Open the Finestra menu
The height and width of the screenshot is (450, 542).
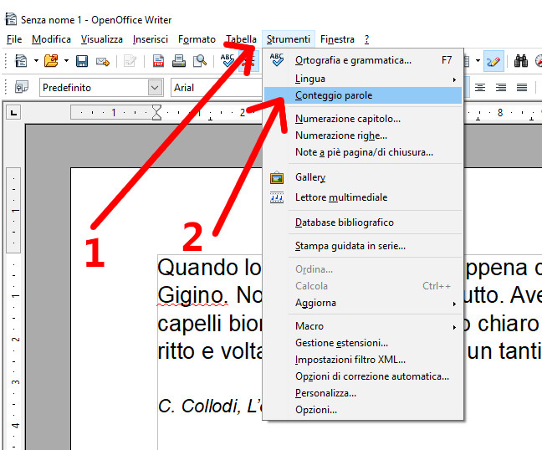tap(337, 39)
